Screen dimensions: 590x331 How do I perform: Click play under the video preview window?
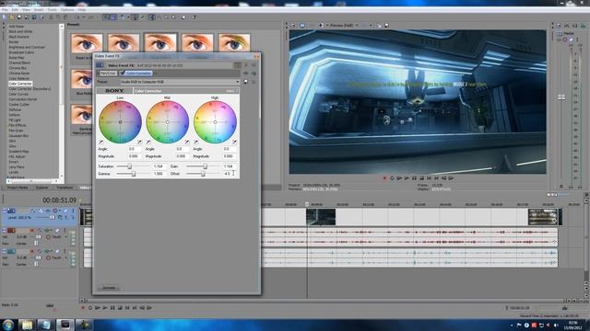pyautogui.click(x=407, y=178)
